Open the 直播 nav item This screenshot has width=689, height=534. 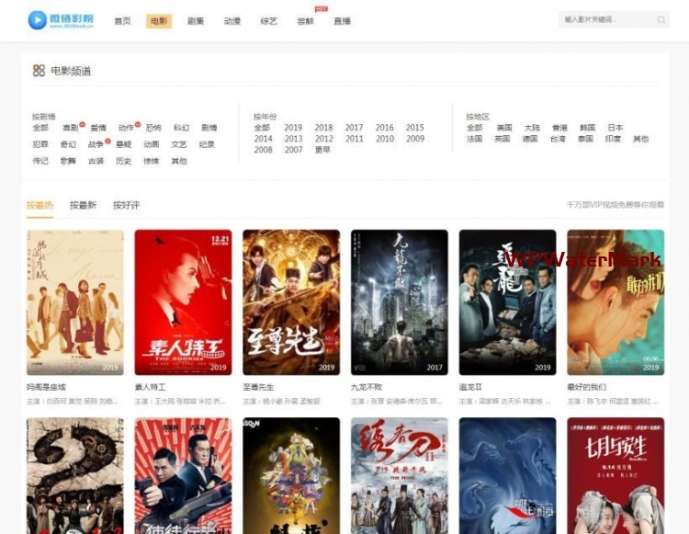342,21
